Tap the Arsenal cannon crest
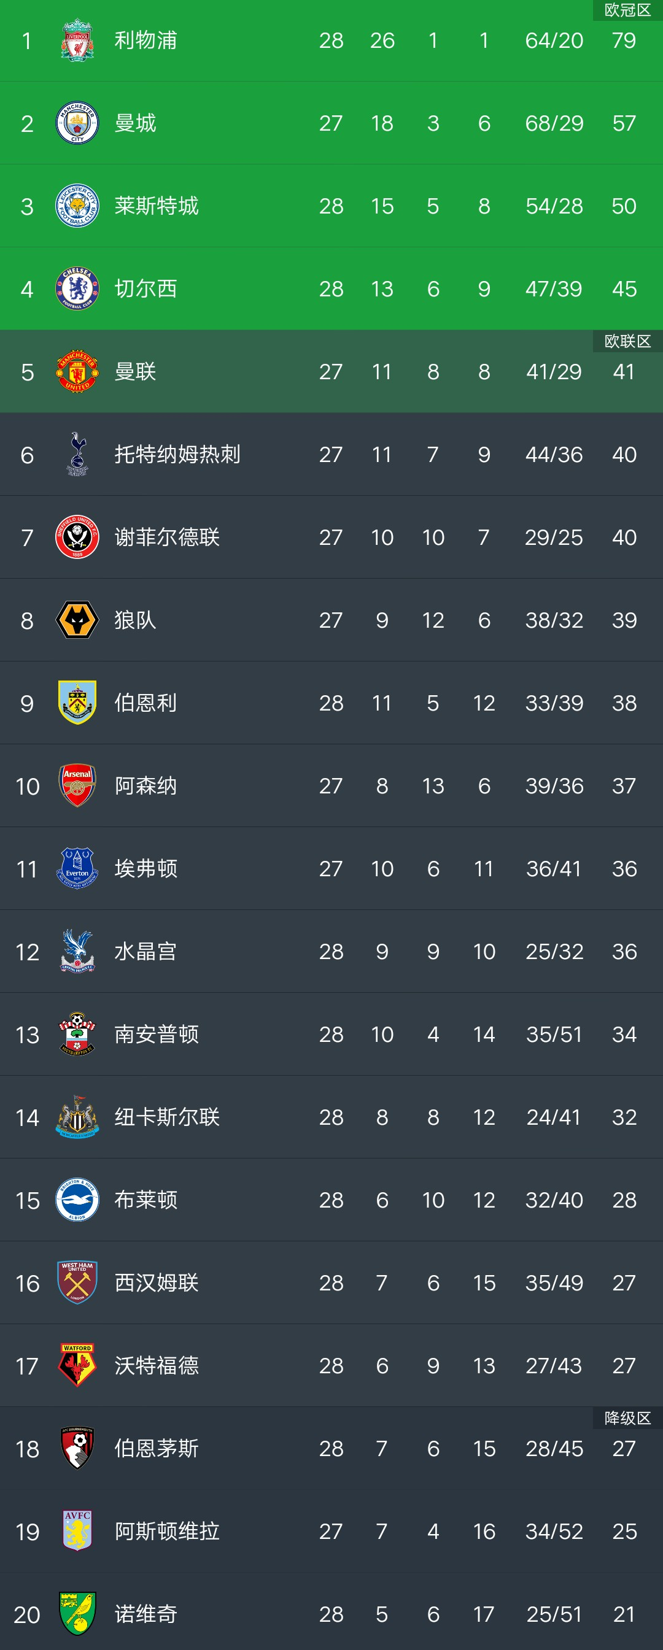Image resolution: width=663 pixels, height=1650 pixels. pos(77,785)
